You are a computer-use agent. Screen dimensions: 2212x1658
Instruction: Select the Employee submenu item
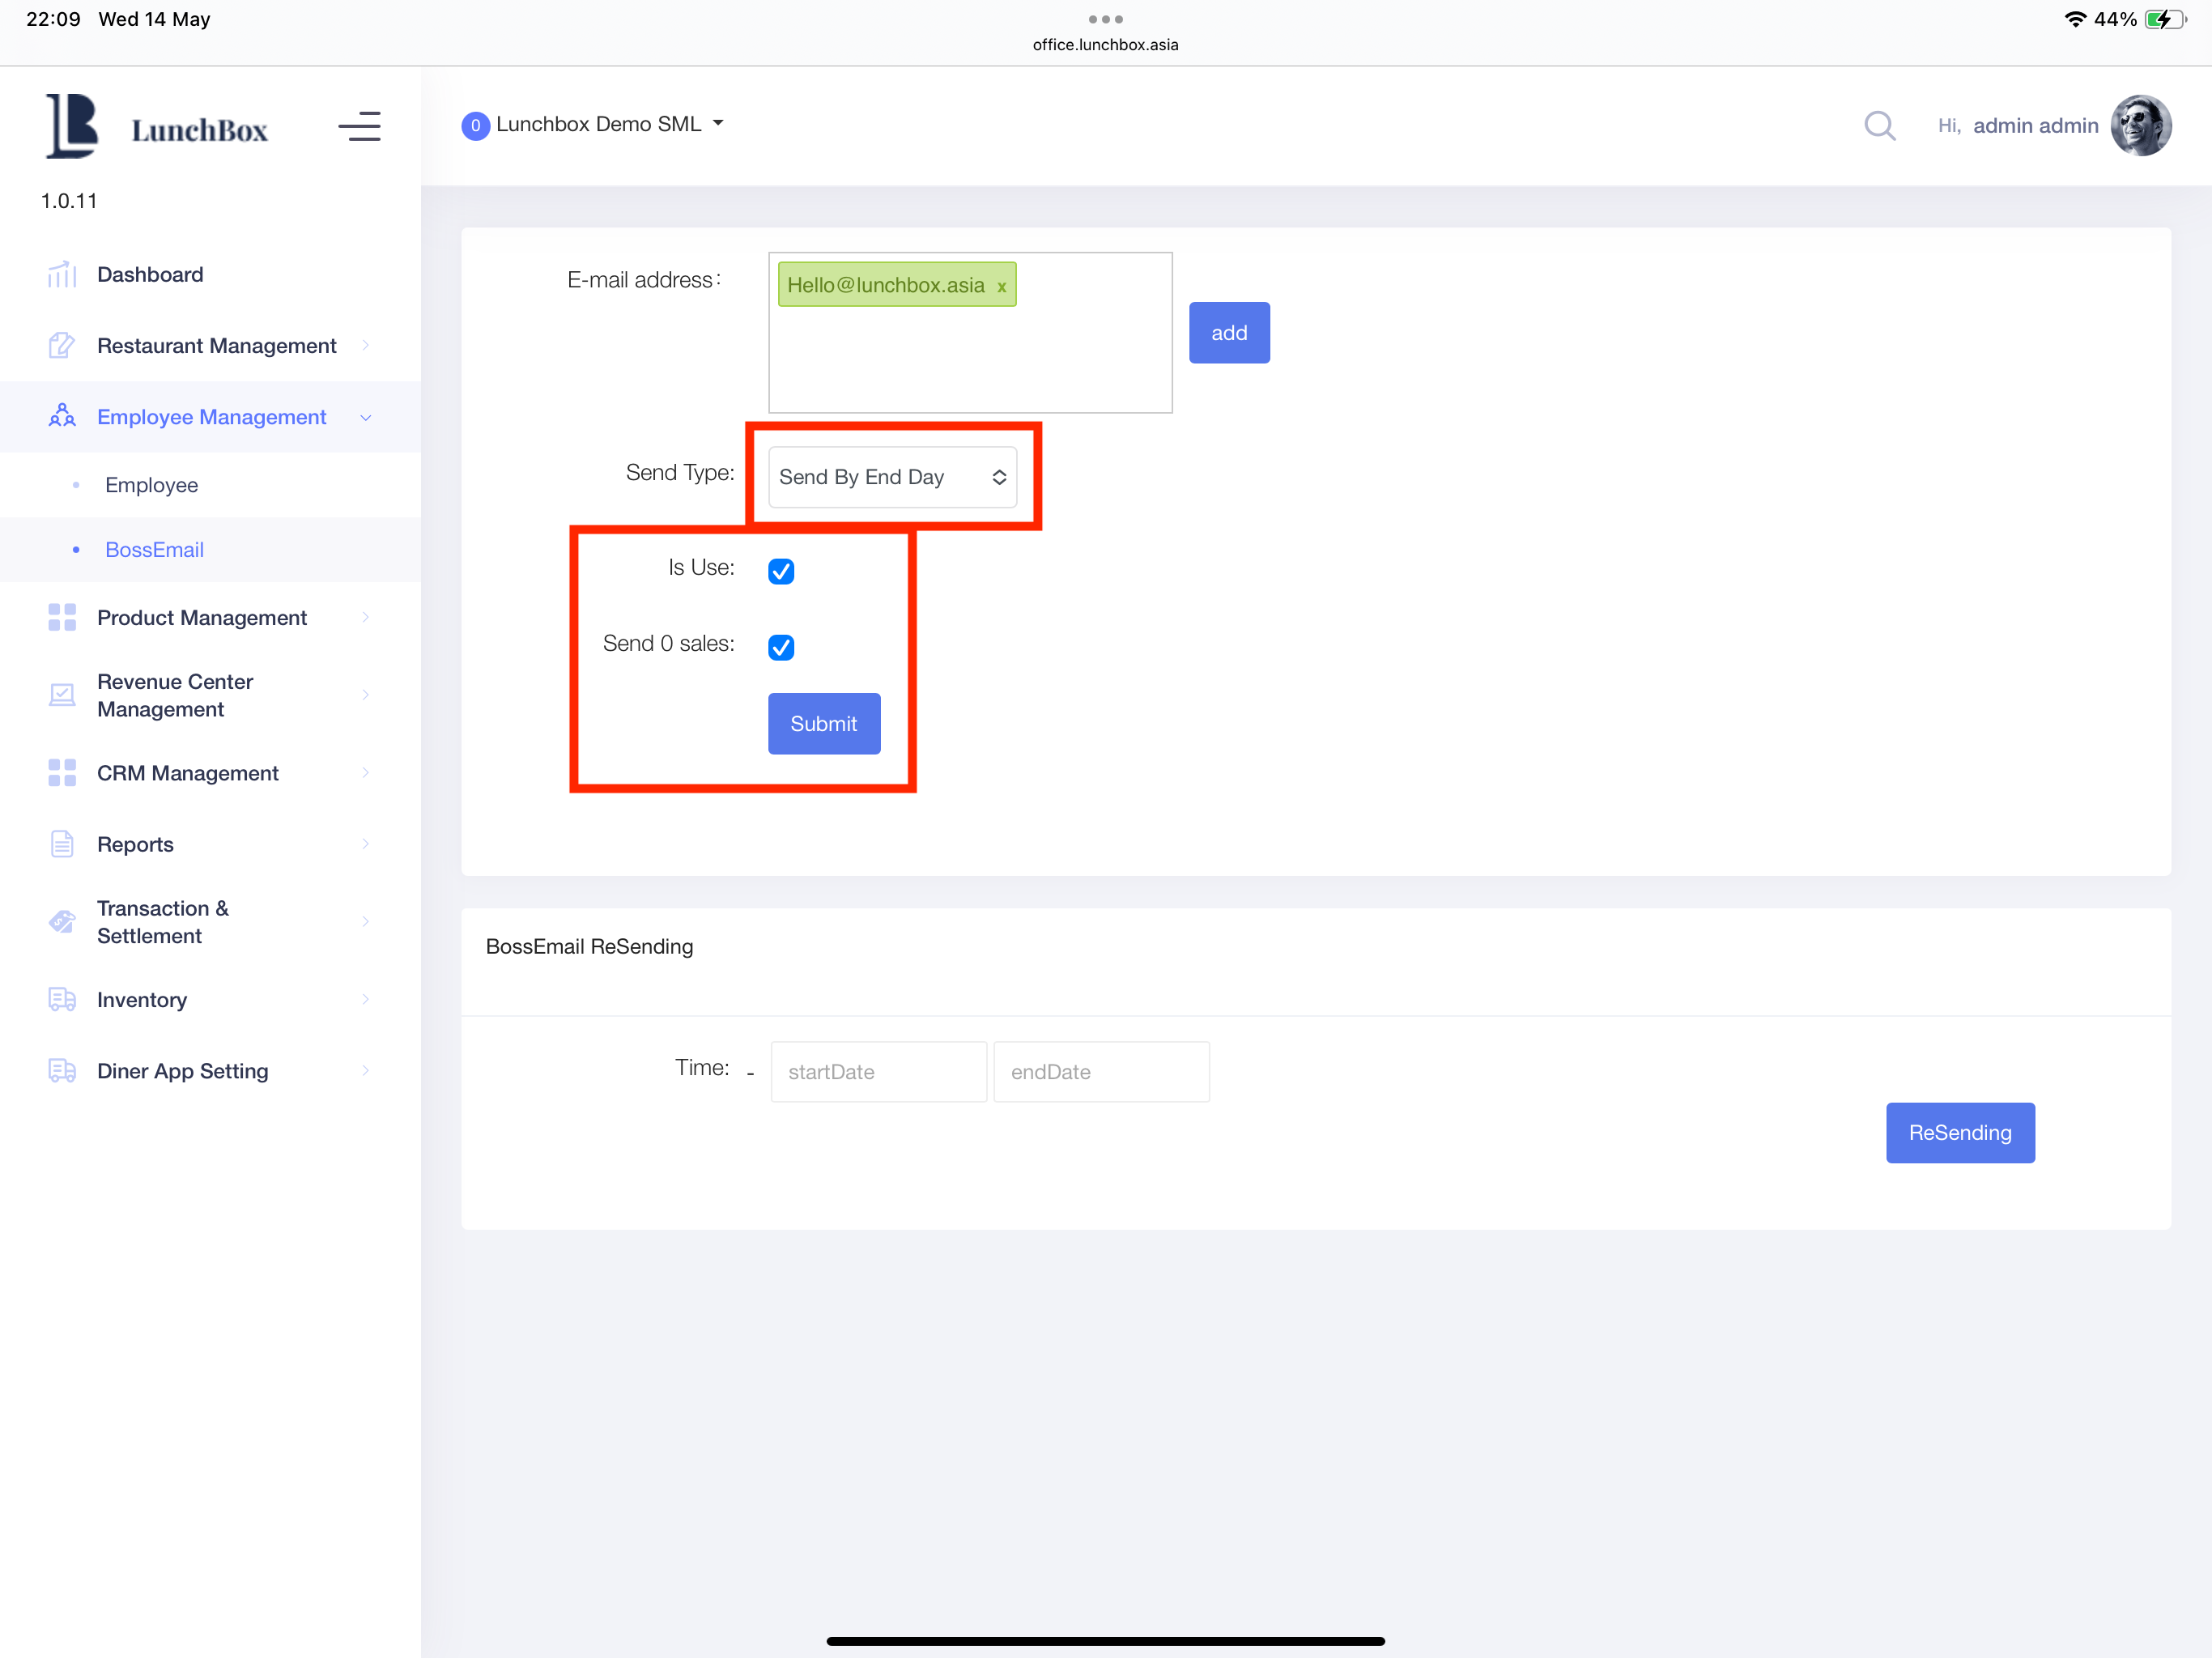click(x=210, y=485)
